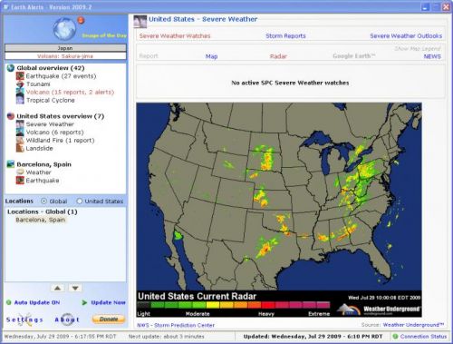
Task: Select the United States locations radio button
Action: (x=80, y=201)
